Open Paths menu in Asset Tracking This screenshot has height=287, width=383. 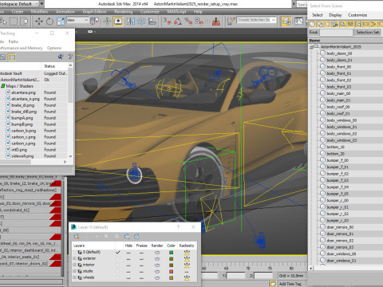[14, 41]
